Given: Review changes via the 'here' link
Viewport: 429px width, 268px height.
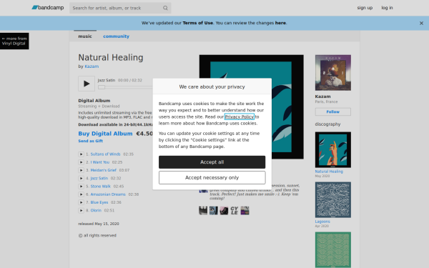Looking at the screenshot, I should tap(280, 23).
